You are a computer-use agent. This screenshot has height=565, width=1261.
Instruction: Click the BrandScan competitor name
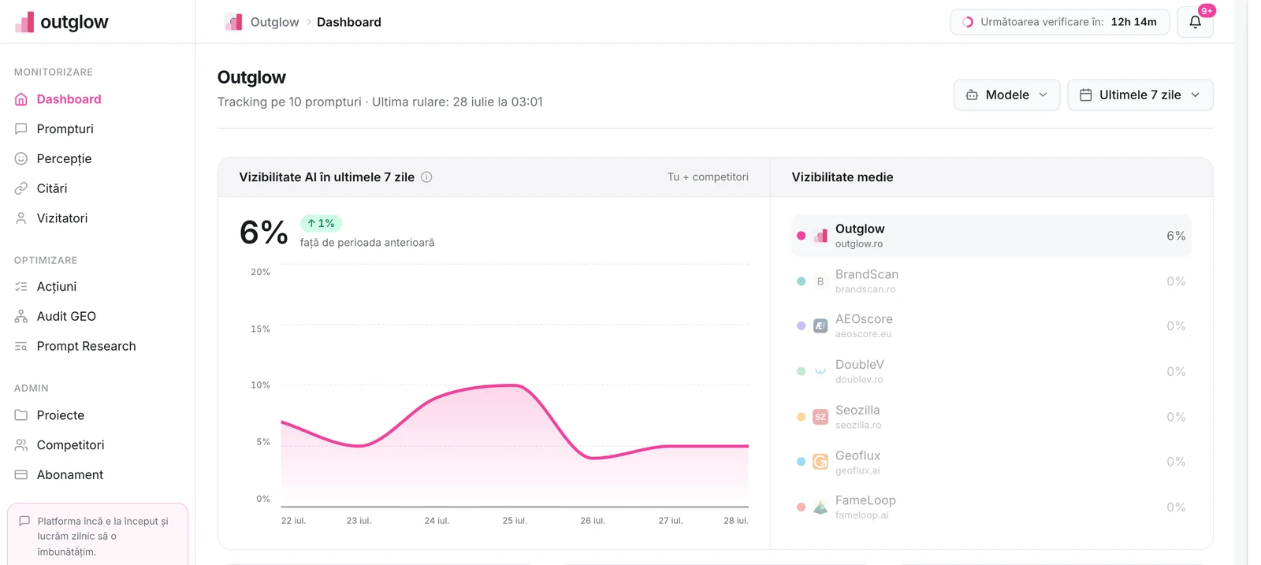[x=867, y=274]
